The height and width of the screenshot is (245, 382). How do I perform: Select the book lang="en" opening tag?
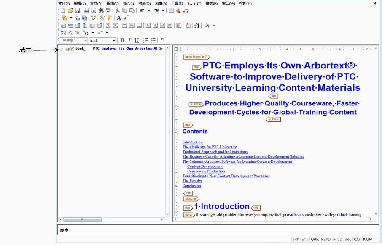click(196, 57)
